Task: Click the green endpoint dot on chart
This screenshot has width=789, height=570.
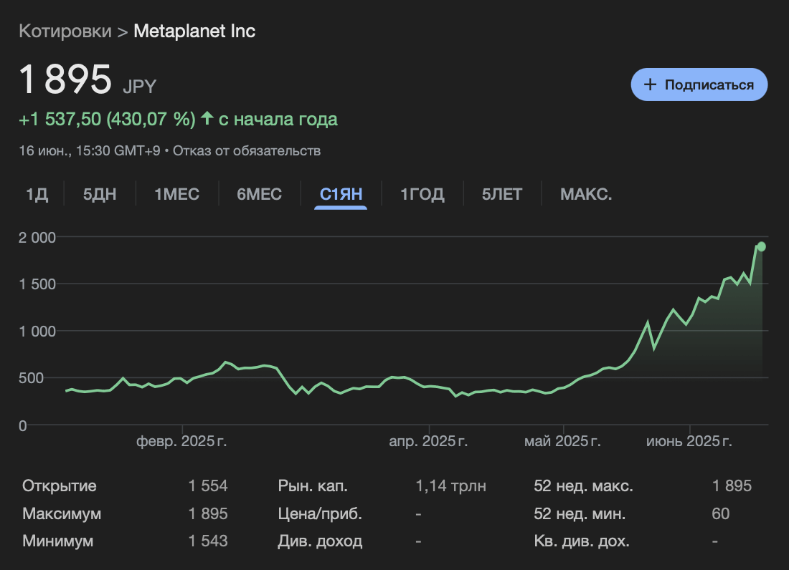Action: 761,246
